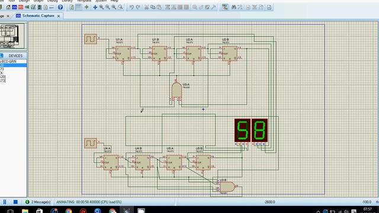
Task: Open the Debug menu
Action: point(52,1)
